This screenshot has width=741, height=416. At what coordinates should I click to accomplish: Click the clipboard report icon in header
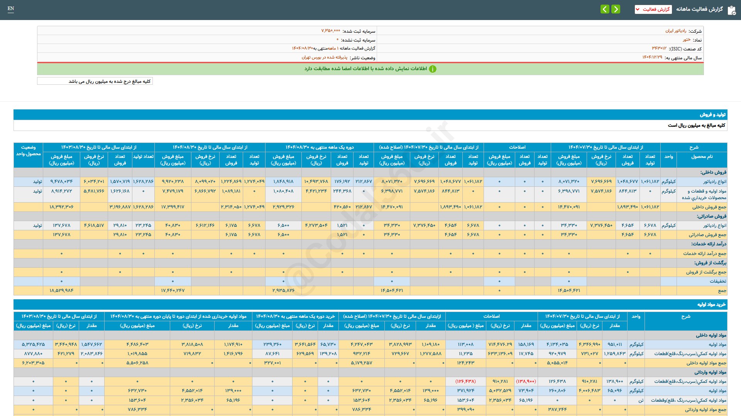coord(731,10)
